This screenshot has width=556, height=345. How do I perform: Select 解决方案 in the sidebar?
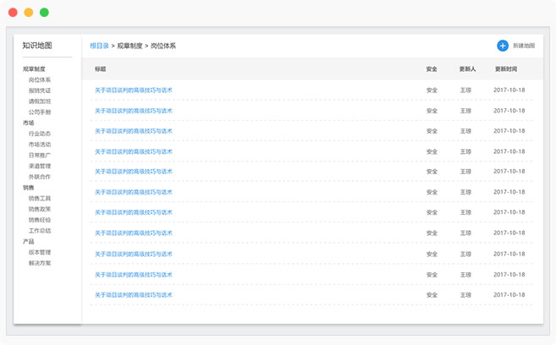tap(40, 263)
